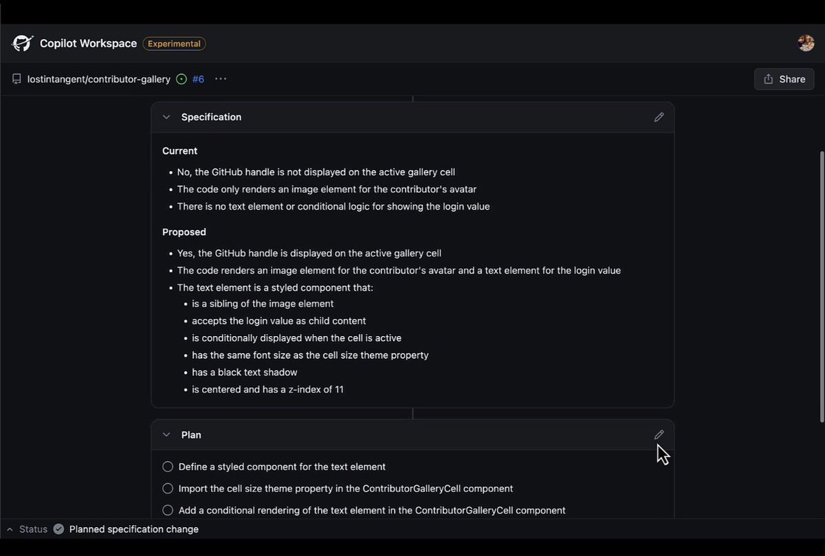Image resolution: width=825 pixels, height=556 pixels.
Task: Collapse the Specification section chevron
Action: 166,118
